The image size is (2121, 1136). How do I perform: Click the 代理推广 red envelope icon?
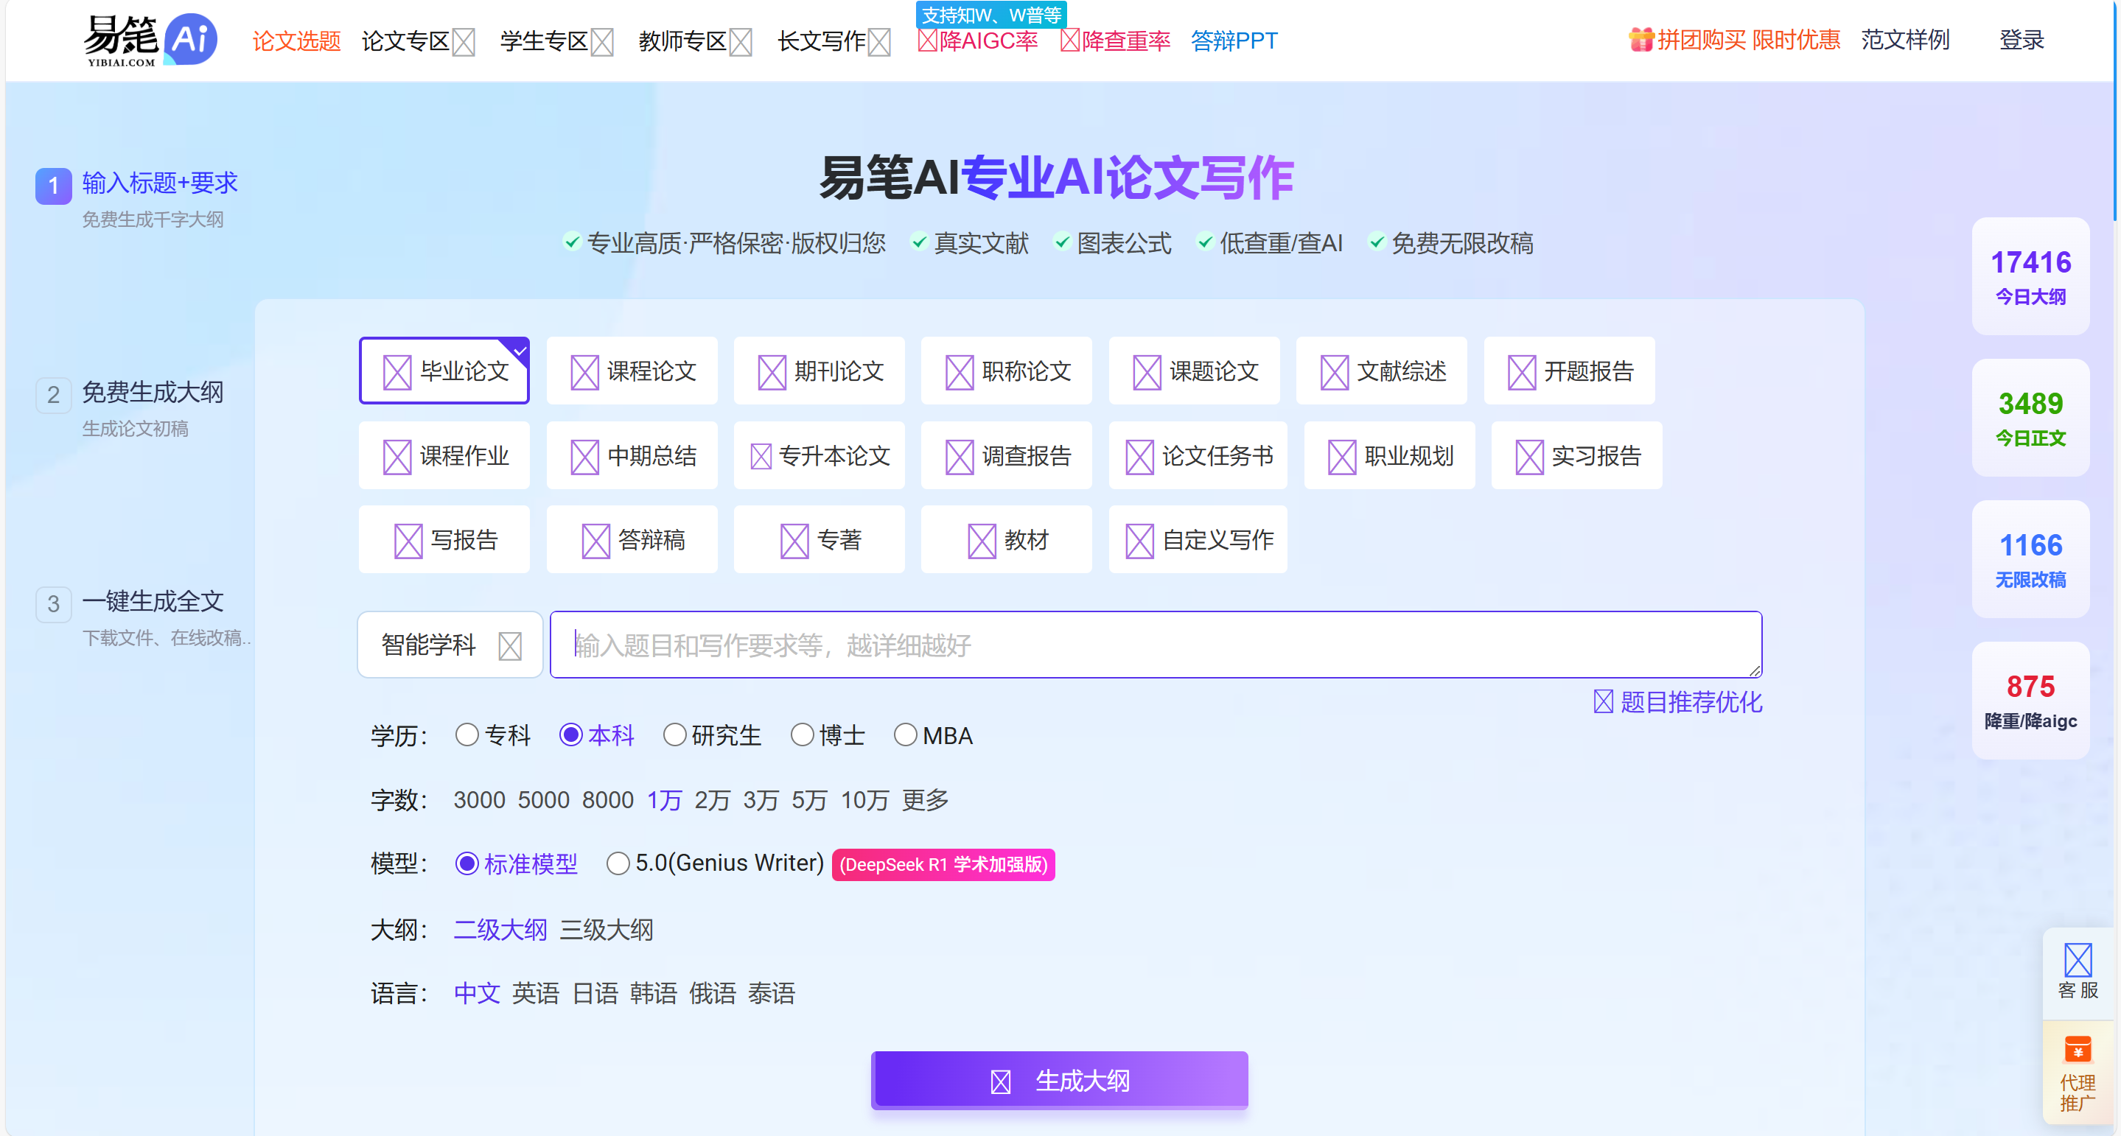click(x=2078, y=1050)
